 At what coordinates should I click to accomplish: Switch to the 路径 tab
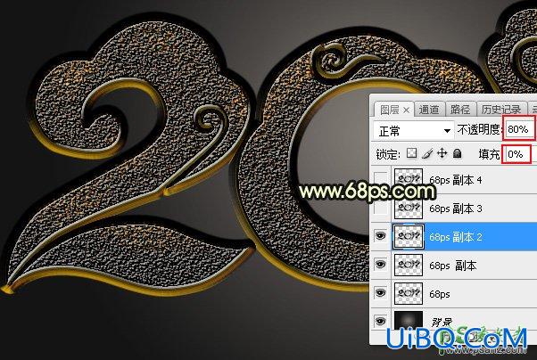pyautogui.click(x=460, y=110)
